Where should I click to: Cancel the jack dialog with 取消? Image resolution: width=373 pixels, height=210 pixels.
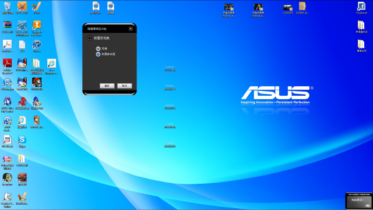pos(124,86)
